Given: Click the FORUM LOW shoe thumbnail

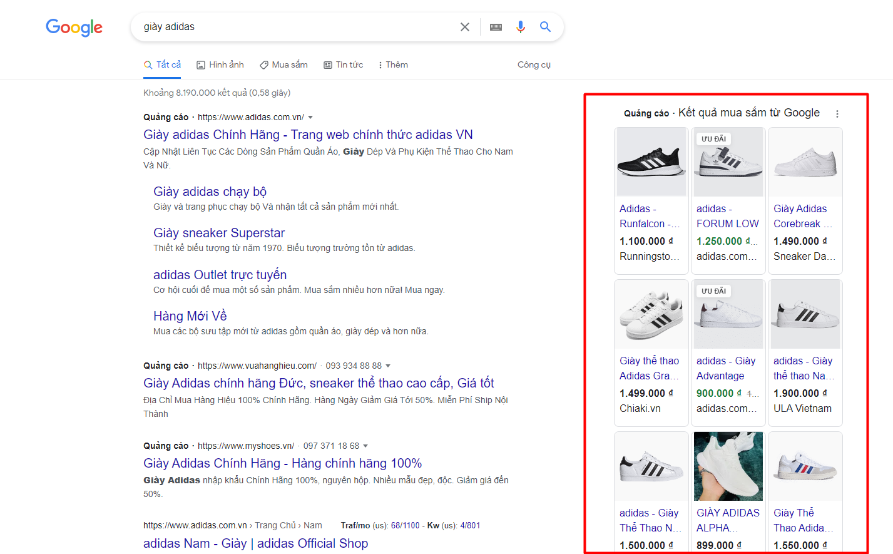Looking at the screenshot, I should [x=728, y=162].
